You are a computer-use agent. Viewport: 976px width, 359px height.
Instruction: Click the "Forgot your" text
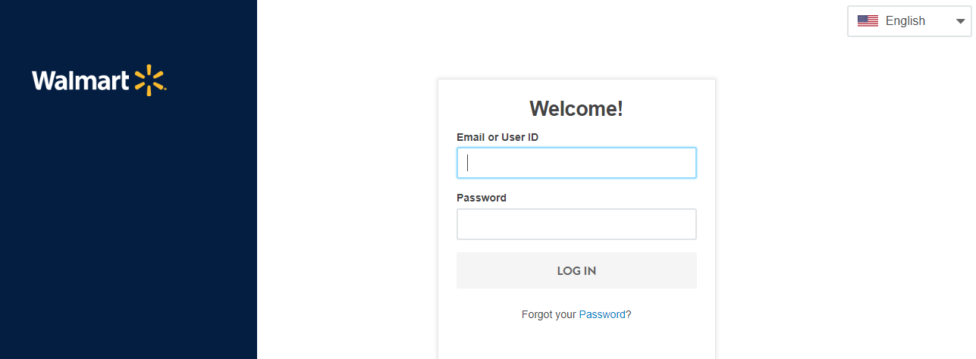(x=549, y=314)
